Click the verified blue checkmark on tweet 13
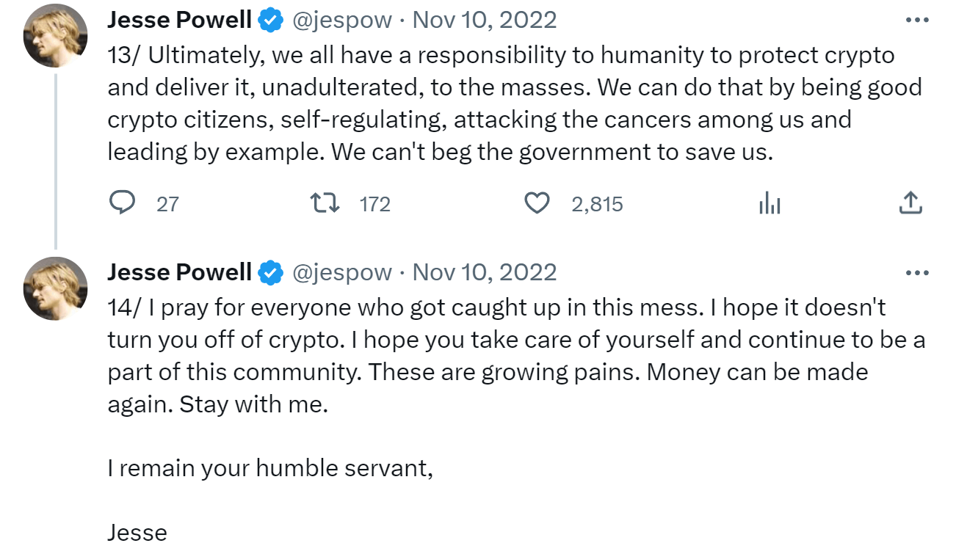The width and height of the screenshot is (956, 554). coord(270,19)
